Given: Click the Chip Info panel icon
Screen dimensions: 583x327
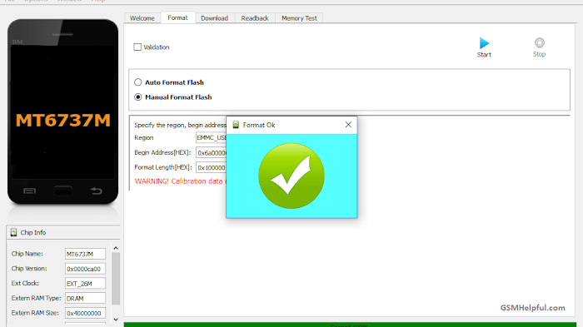Looking at the screenshot, I should 14,233.
